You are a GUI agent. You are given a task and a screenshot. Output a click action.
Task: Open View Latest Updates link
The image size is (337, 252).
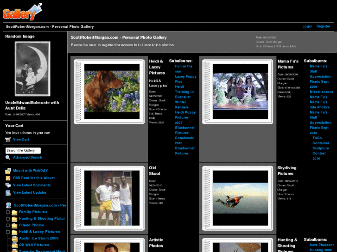pos(30,193)
